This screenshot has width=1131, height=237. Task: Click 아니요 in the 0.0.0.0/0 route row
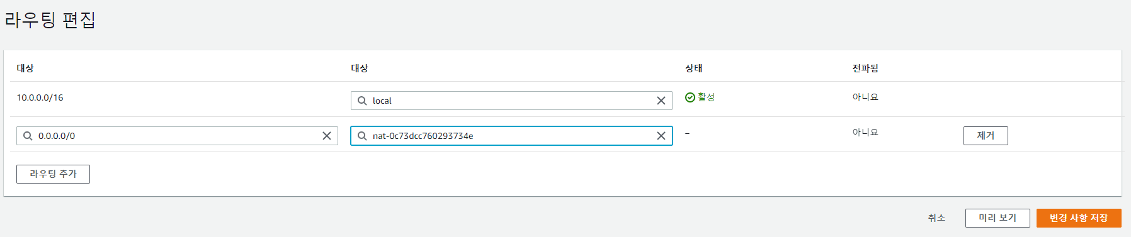tap(865, 132)
